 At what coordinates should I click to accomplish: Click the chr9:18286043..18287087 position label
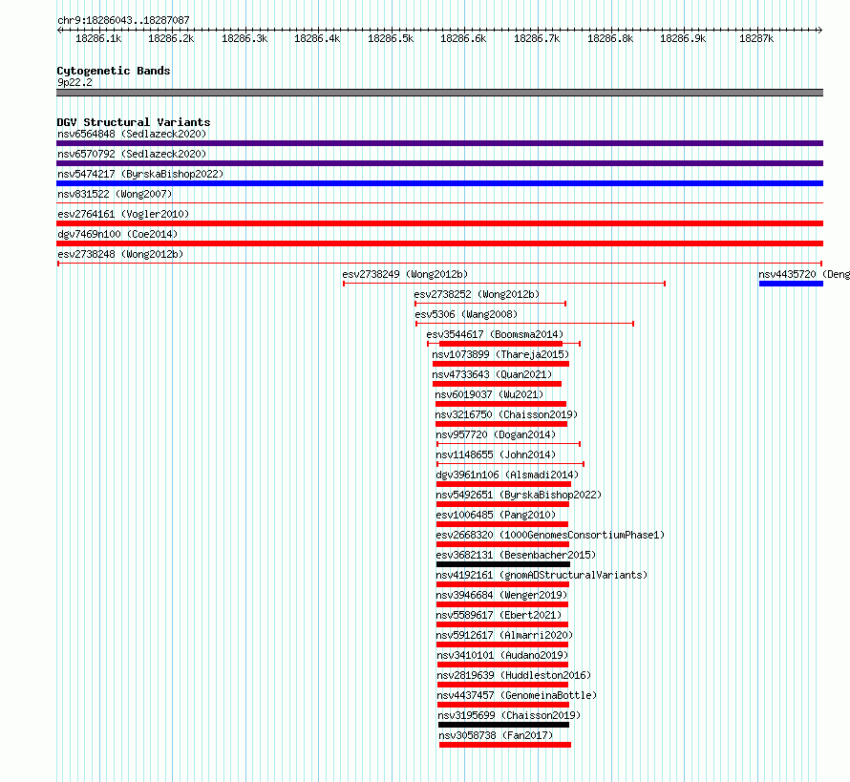click(x=123, y=20)
